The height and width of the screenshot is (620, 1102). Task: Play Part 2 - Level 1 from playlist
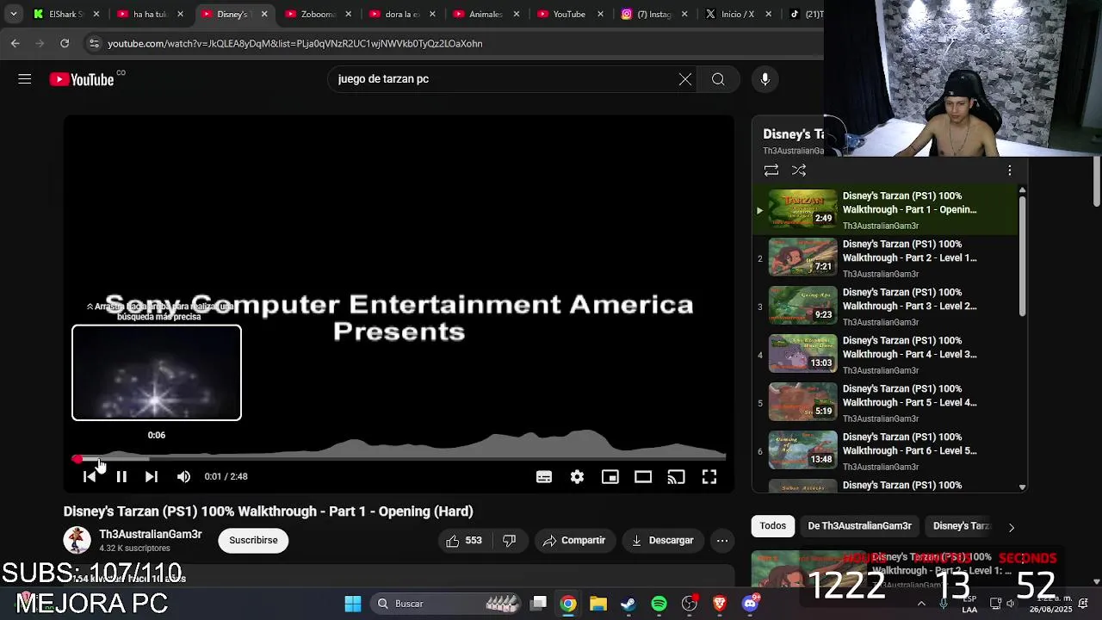(x=886, y=258)
